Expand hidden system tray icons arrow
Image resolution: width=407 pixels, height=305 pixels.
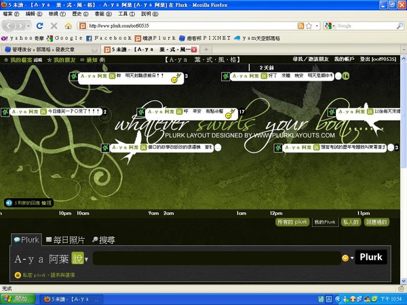[337, 300]
